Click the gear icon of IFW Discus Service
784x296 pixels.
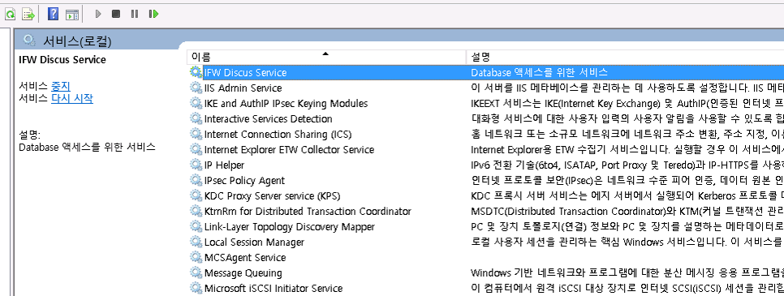pos(196,72)
